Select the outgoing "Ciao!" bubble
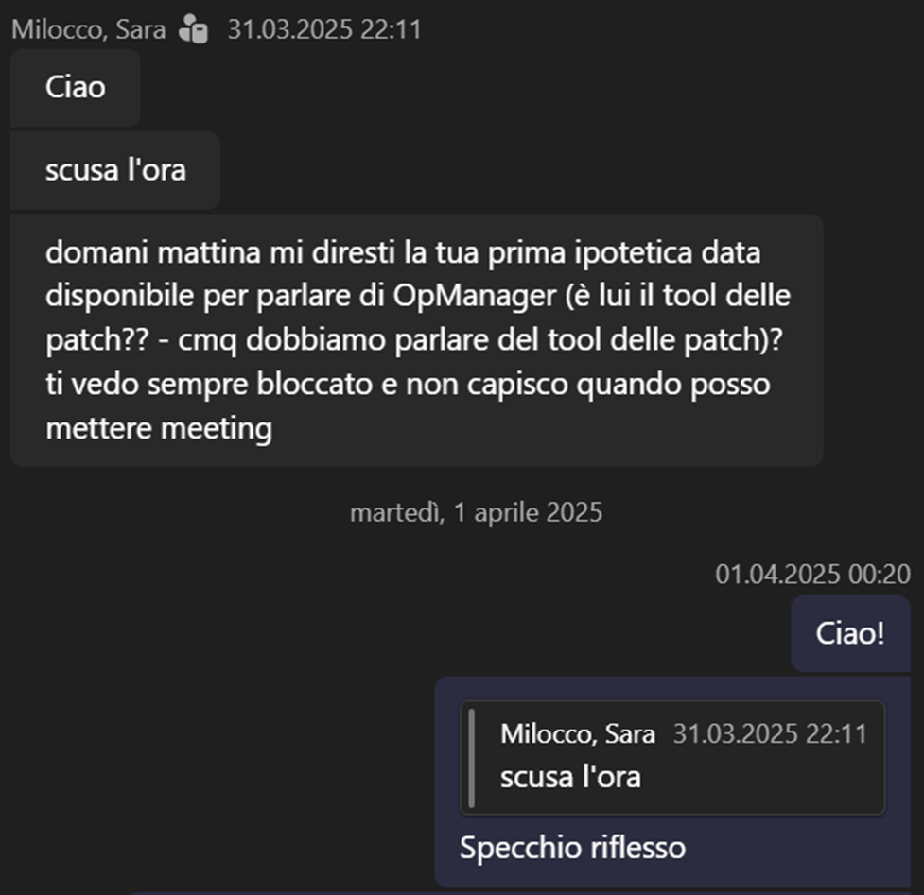The height and width of the screenshot is (895, 924). coord(849,633)
